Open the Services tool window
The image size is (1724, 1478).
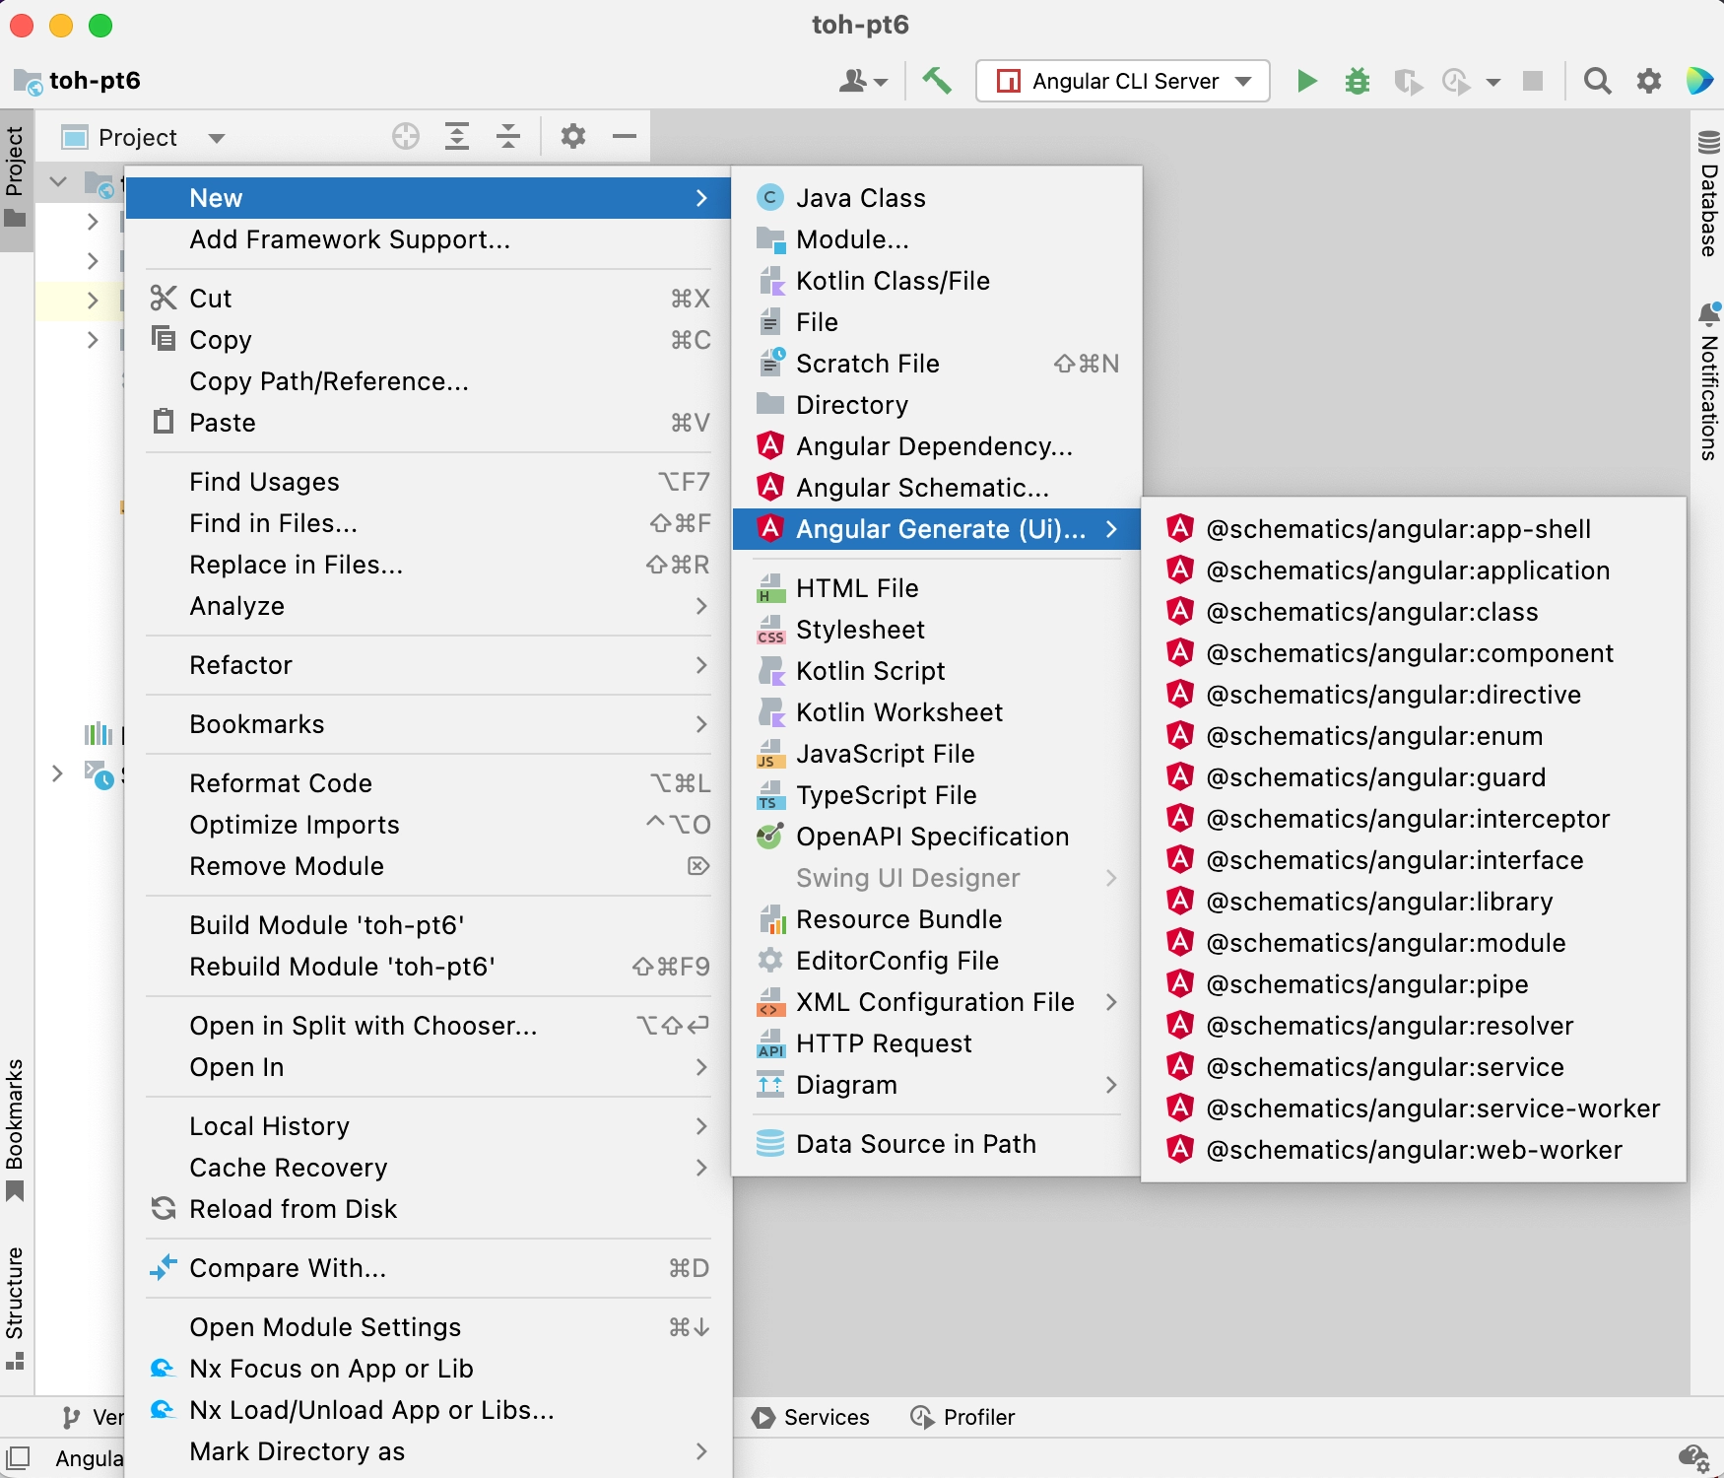click(811, 1417)
